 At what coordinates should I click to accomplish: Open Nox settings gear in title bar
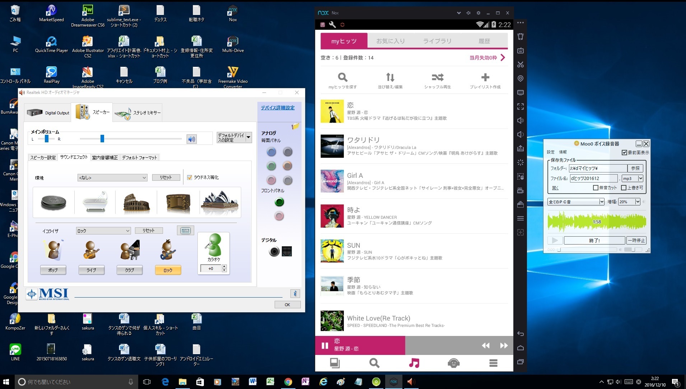[478, 13]
